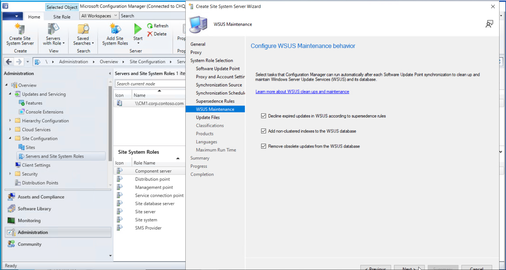The width and height of the screenshot is (506, 270).
Task: Go to the Software Update Point page
Action: coord(218,69)
